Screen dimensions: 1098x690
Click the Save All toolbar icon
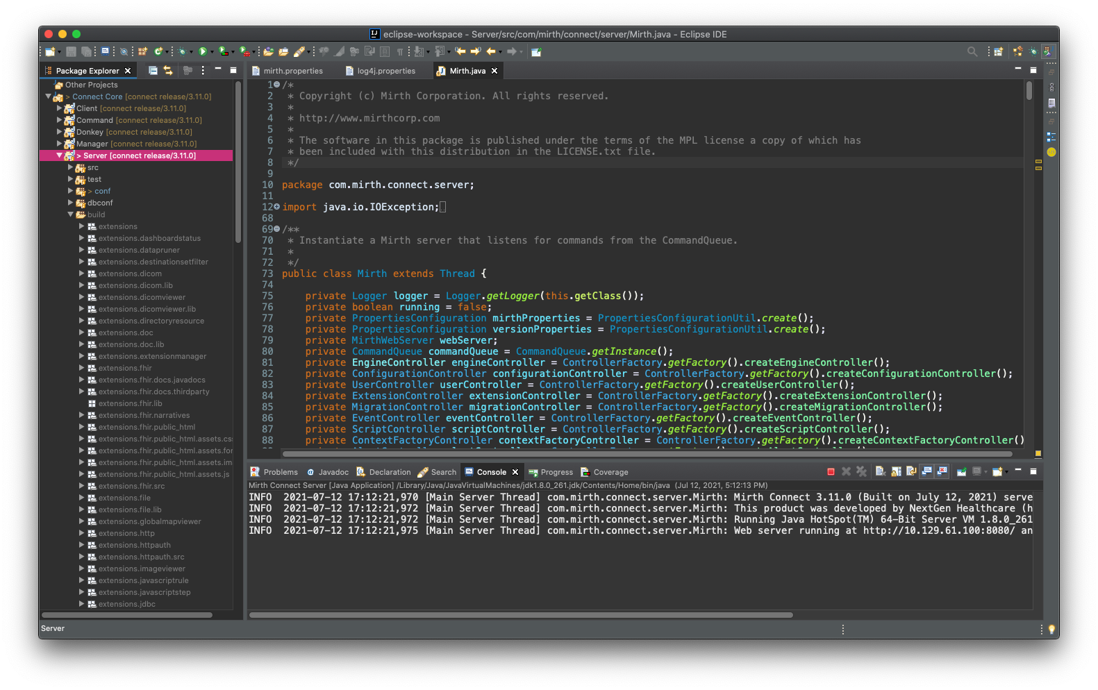pos(86,51)
